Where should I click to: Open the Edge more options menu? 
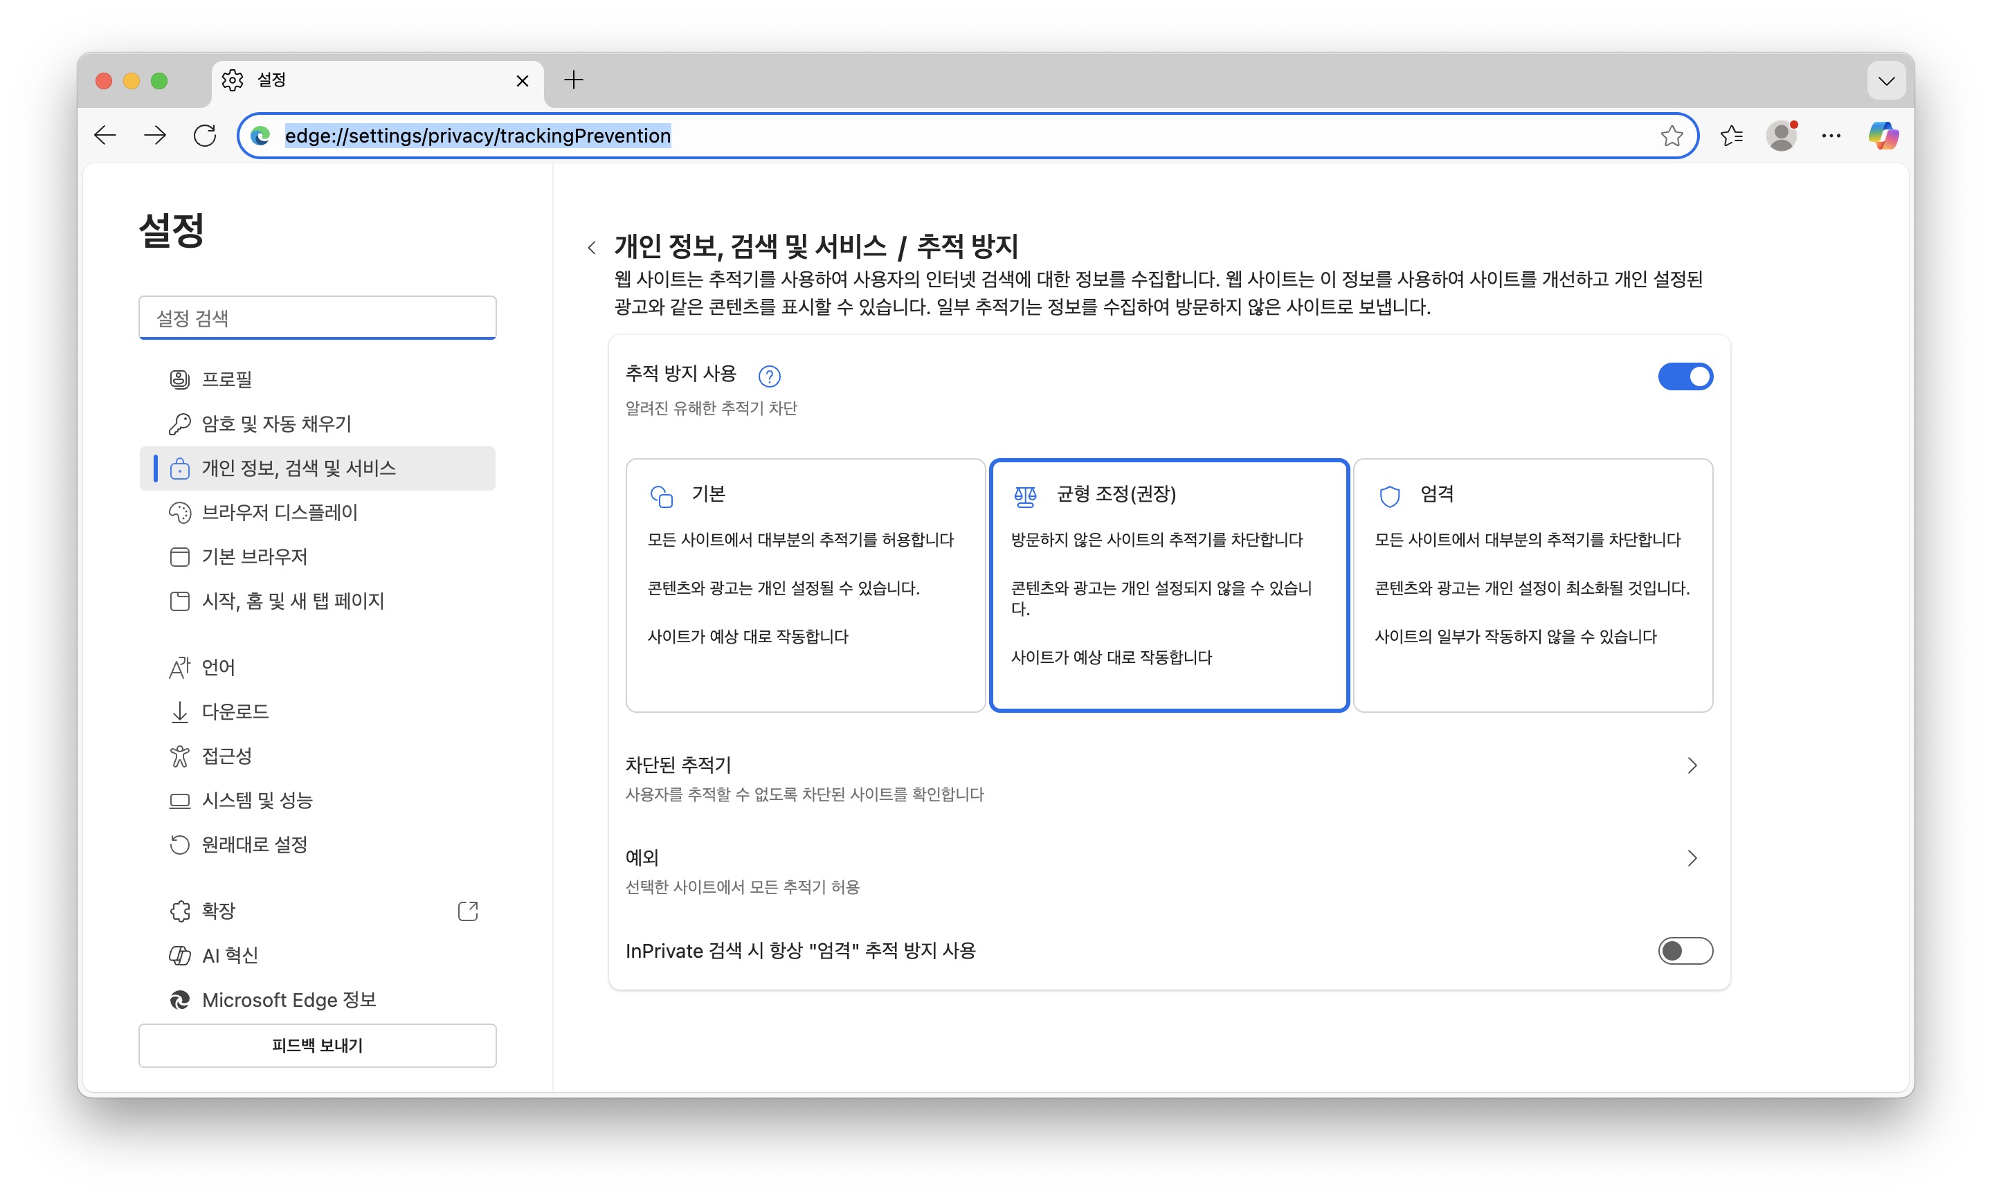[x=1831, y=135]
